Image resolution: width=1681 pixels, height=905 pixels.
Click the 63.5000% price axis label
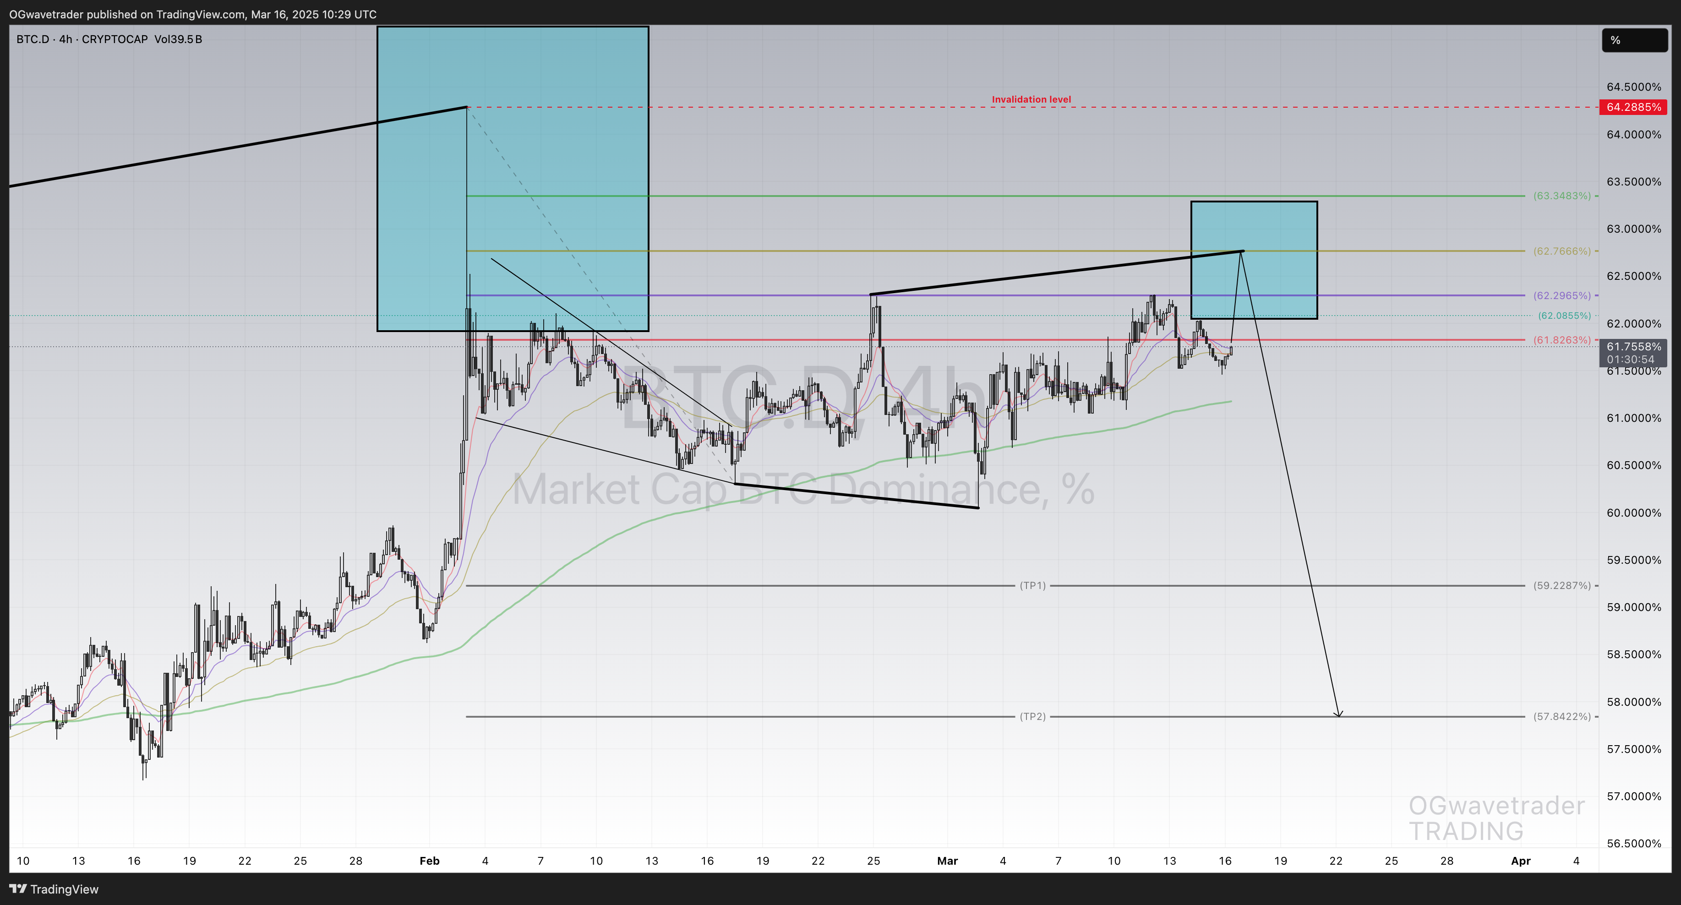click(1633, 181)
